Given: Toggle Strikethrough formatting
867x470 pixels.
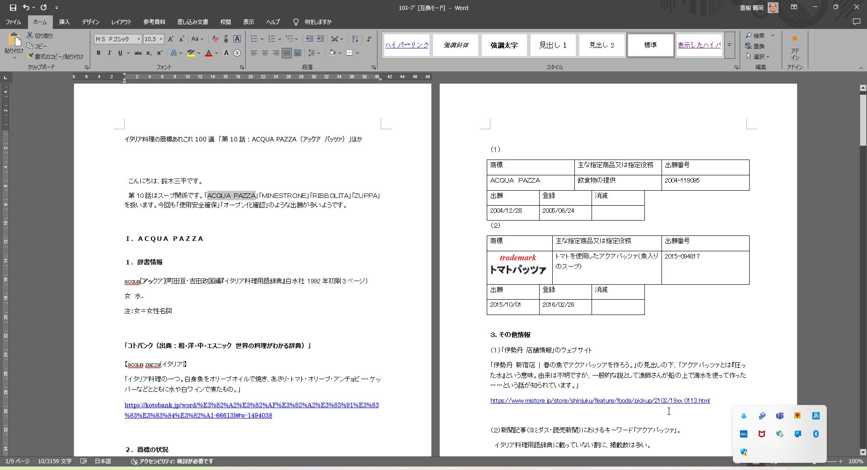Looking at the screenshot, I should [x=138, y=53].
